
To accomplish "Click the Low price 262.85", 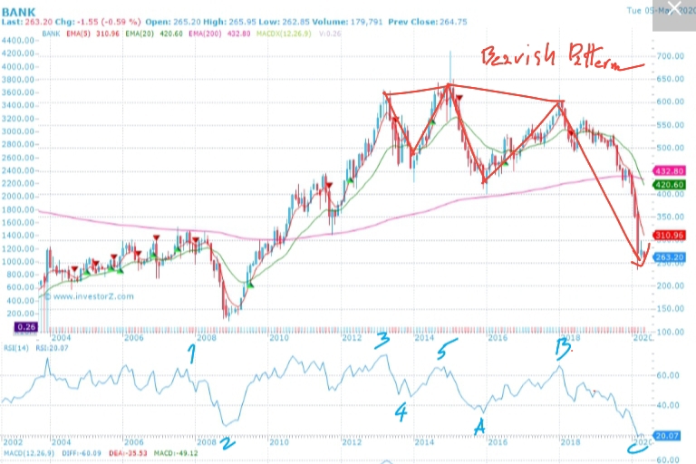I will coord(295,22).
